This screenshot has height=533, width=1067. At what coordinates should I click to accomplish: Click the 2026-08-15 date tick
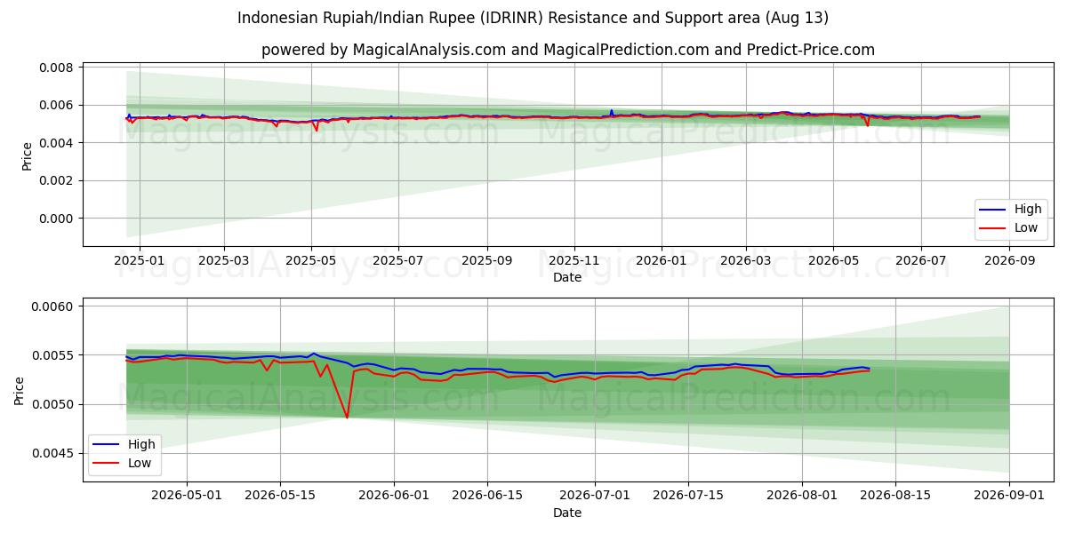(897, 496)
